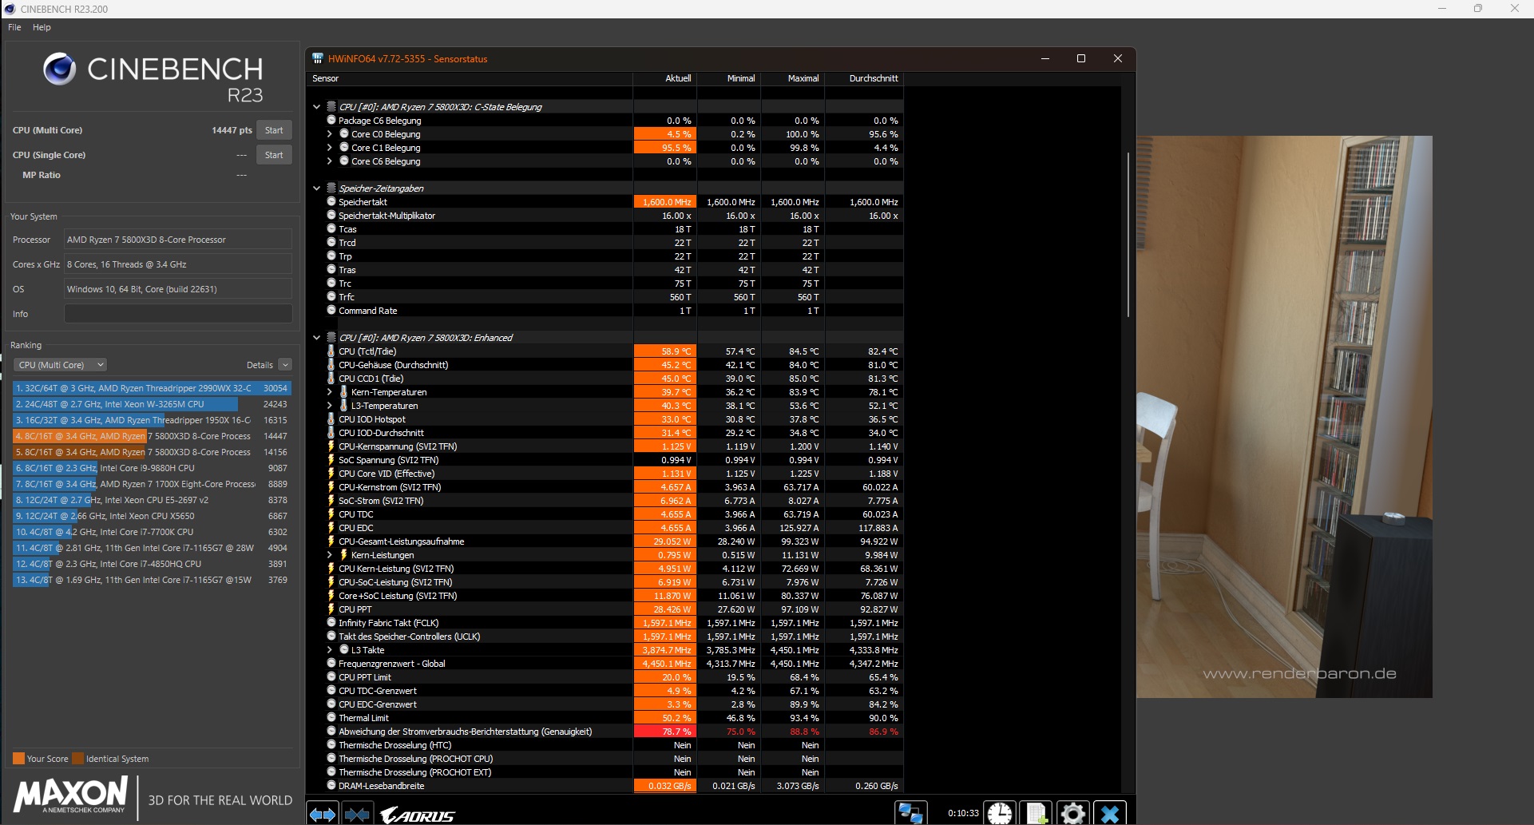The width and height of the screenshot is (1534, 825).
Task: Click the lightning icon beside SoC-Strom (SVI2 TFN)
Action: [x=331, y=501]
